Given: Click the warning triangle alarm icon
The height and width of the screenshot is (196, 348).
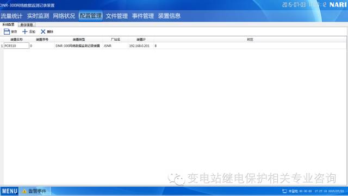Looking at the screenshot, I should (24, 191).
